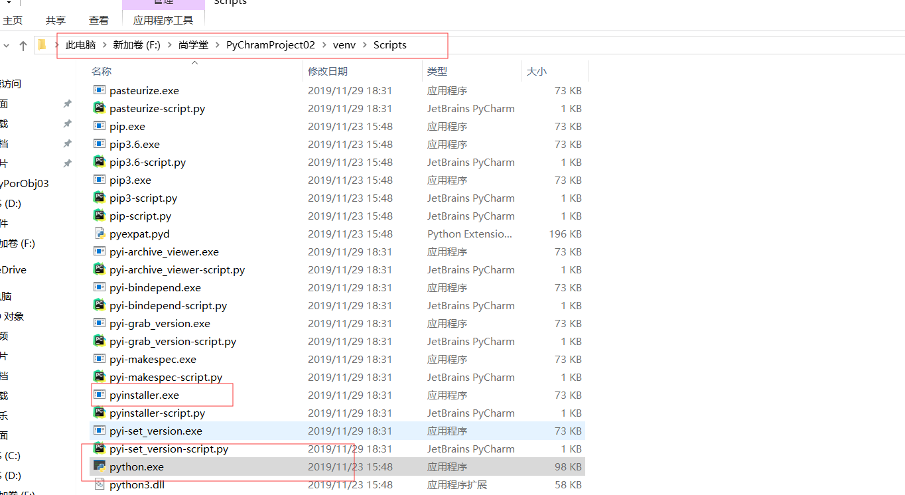Select the D 对象 item in navigation pane
Screen dimensions: 905x495
12,316
